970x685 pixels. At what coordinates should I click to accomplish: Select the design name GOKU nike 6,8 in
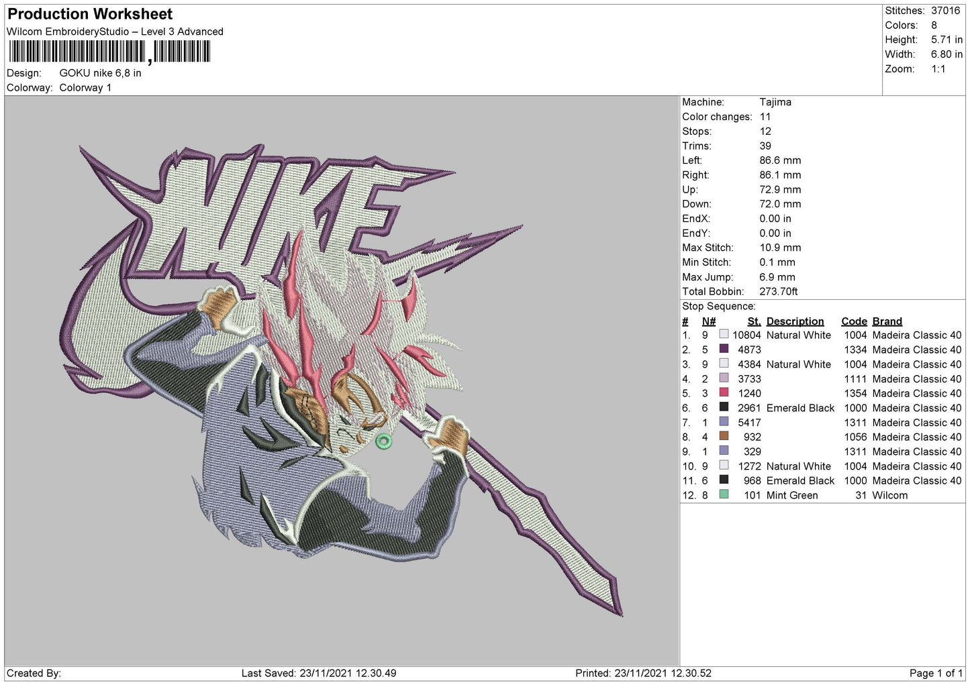100,73
